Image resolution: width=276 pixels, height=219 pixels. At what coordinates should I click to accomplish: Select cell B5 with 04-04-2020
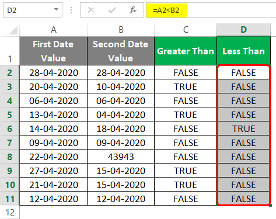pyautogui.click(x=121, y=114)
